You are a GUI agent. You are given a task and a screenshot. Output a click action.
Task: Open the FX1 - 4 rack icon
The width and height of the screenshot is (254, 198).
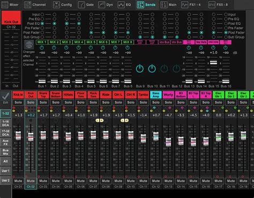tap(185, 5)
